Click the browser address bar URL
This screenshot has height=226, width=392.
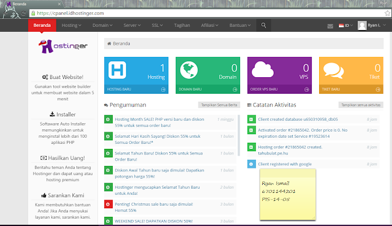(70, 13)
